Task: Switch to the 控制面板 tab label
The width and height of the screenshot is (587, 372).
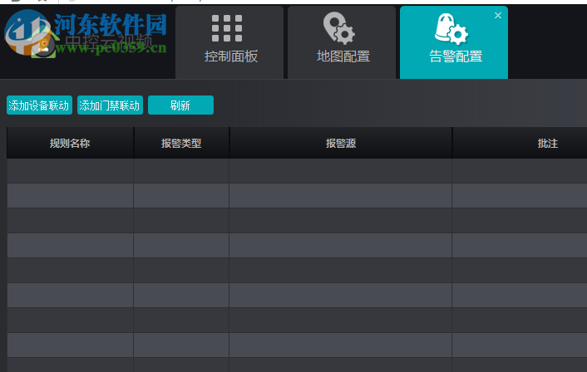Action: coord(231,56)
